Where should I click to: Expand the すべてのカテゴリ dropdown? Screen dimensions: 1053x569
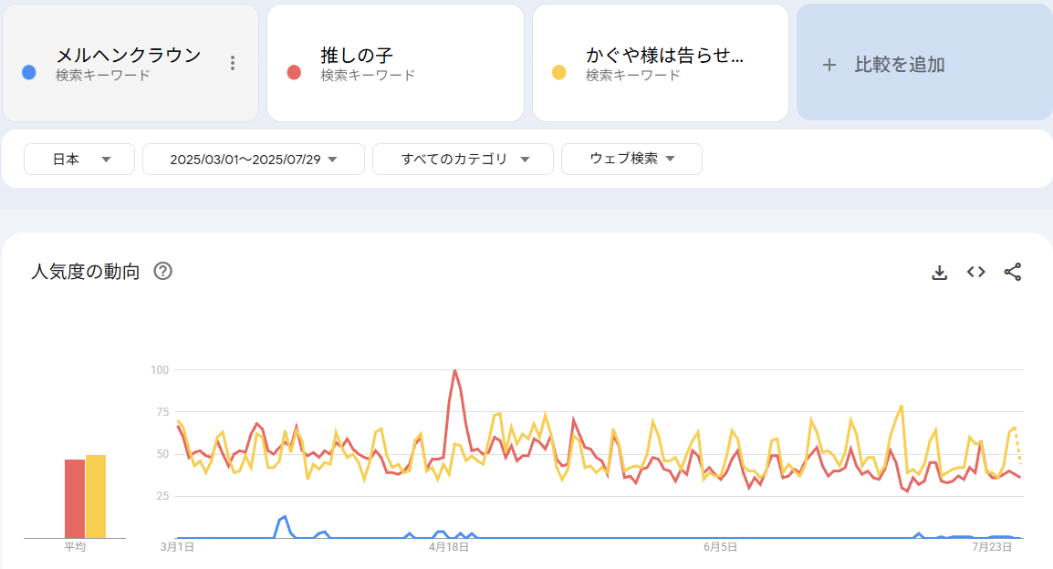tap(463, 159)
